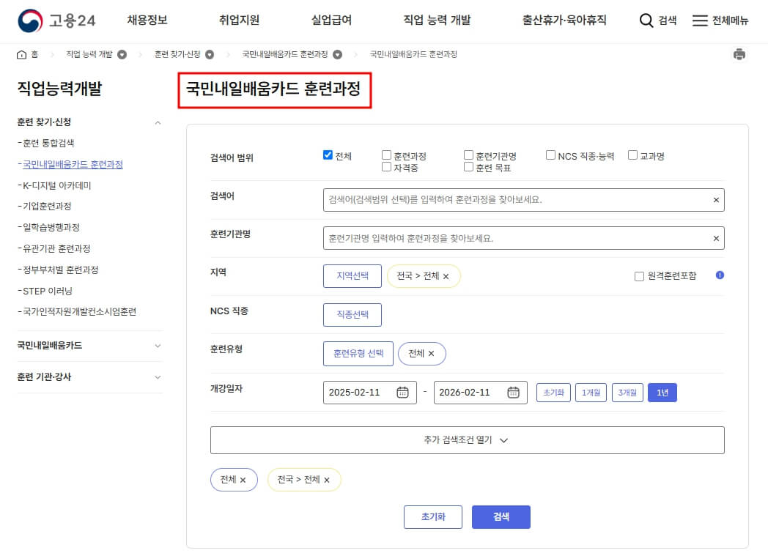
Task: Click the print icon at top right
Action: [739, 53]
